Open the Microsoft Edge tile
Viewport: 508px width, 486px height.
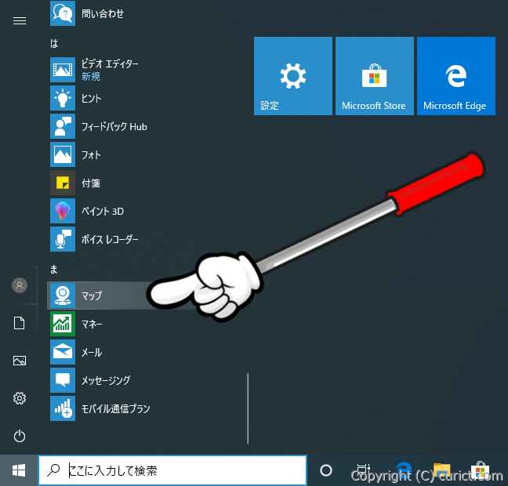click(456, 76)
